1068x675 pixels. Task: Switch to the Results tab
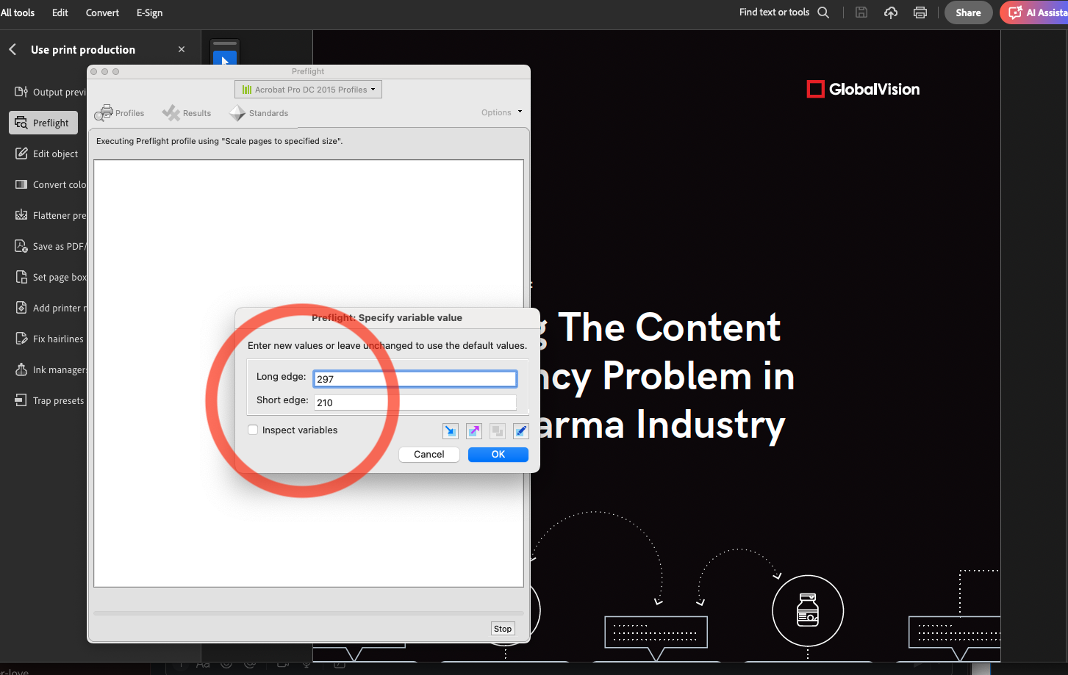[187, 113]
